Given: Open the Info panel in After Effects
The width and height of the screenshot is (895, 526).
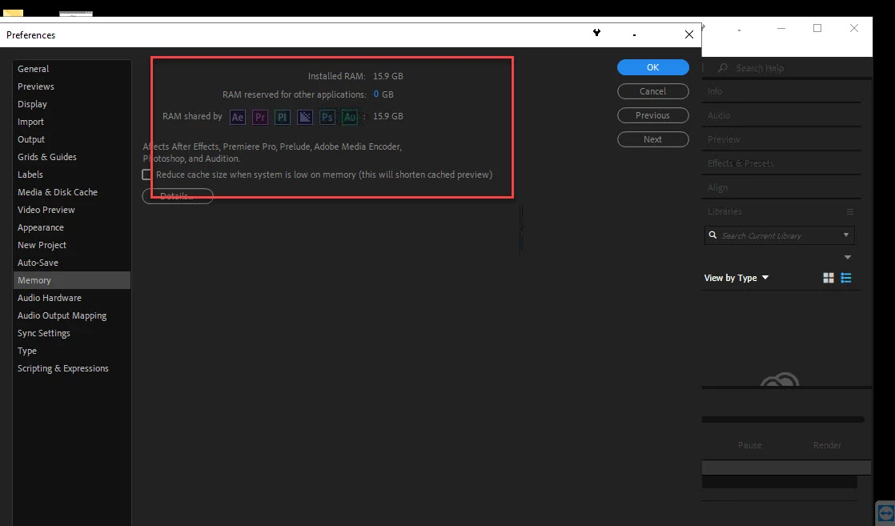Looking at the screenshot, I should 715,91.
